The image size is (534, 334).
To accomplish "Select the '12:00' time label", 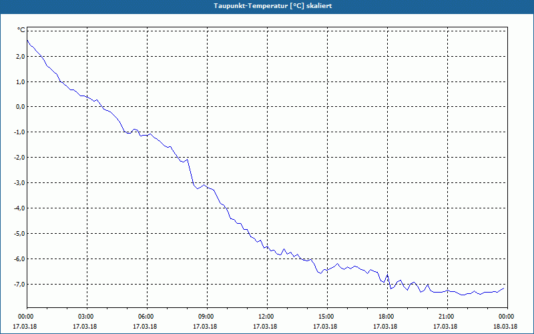I will pyautogui.click(x=266, y=317).
